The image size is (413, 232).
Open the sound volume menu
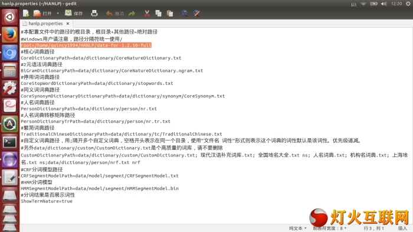[383, 4]
